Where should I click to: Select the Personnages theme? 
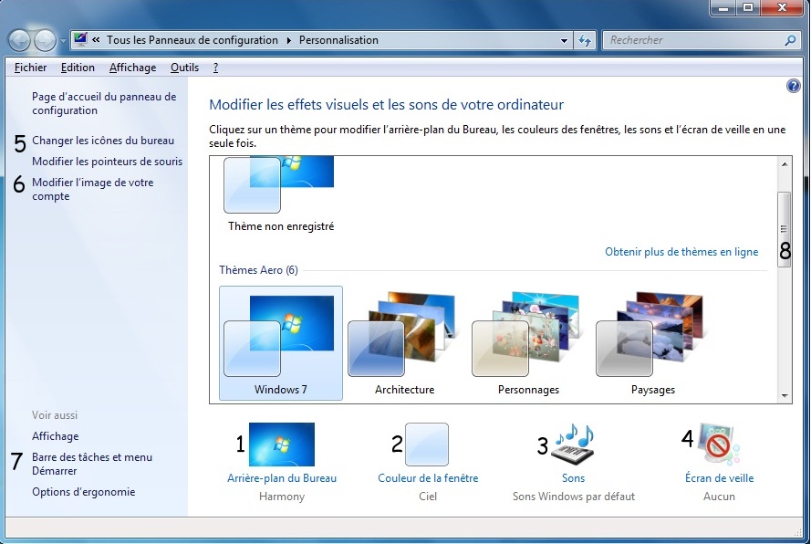[528, 343]
